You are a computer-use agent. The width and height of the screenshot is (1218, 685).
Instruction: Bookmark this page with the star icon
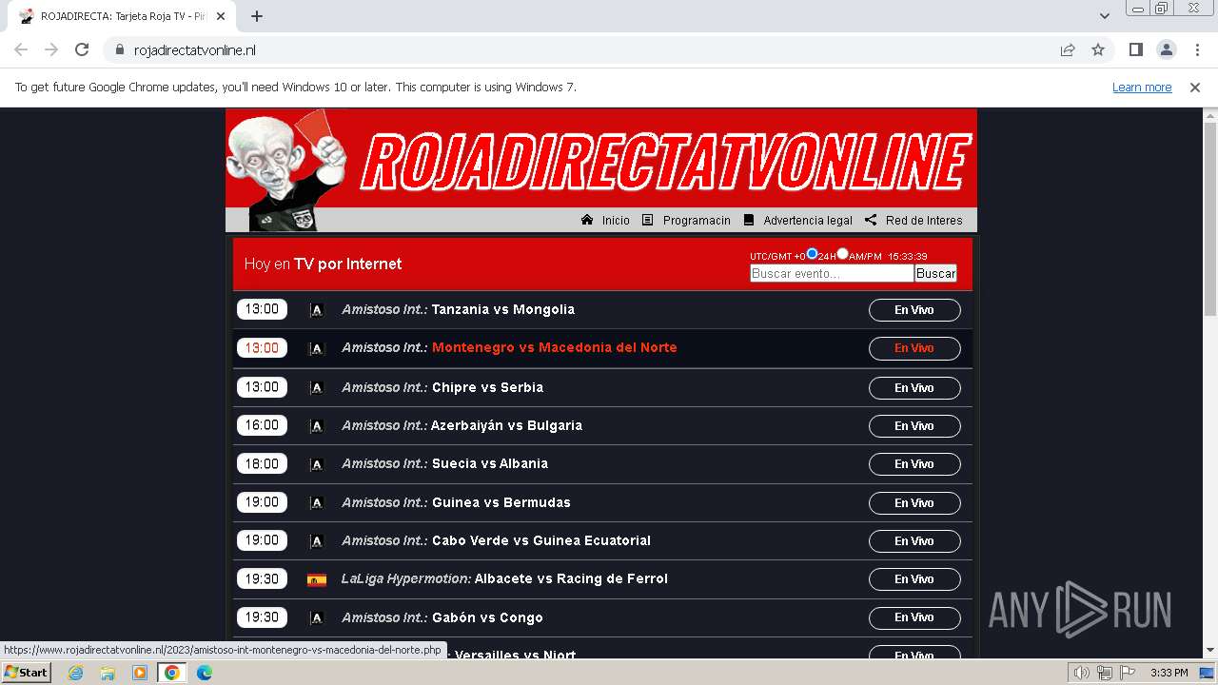(1098, 50)
